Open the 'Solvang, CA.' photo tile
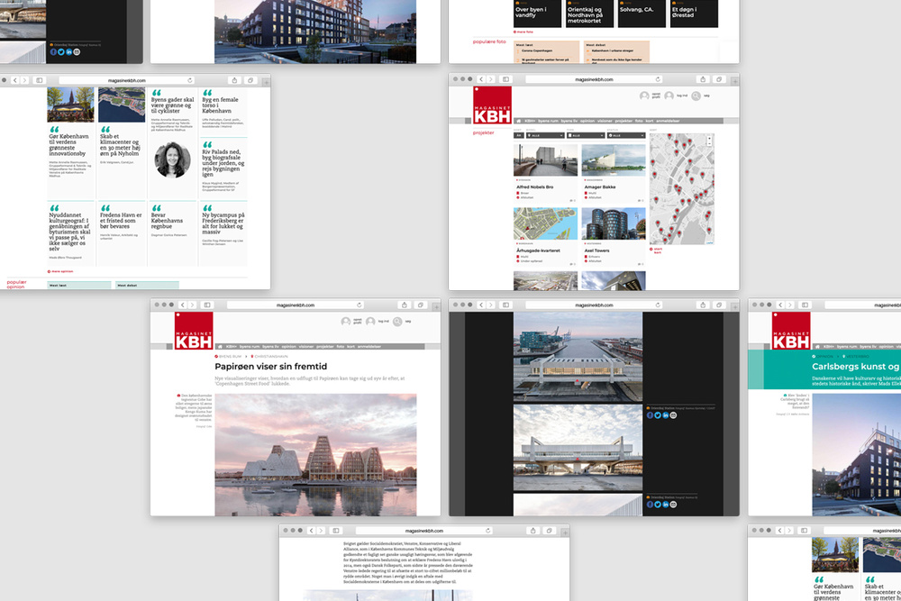The width and height of the screenshot is (901, 601). click(642, 14)
